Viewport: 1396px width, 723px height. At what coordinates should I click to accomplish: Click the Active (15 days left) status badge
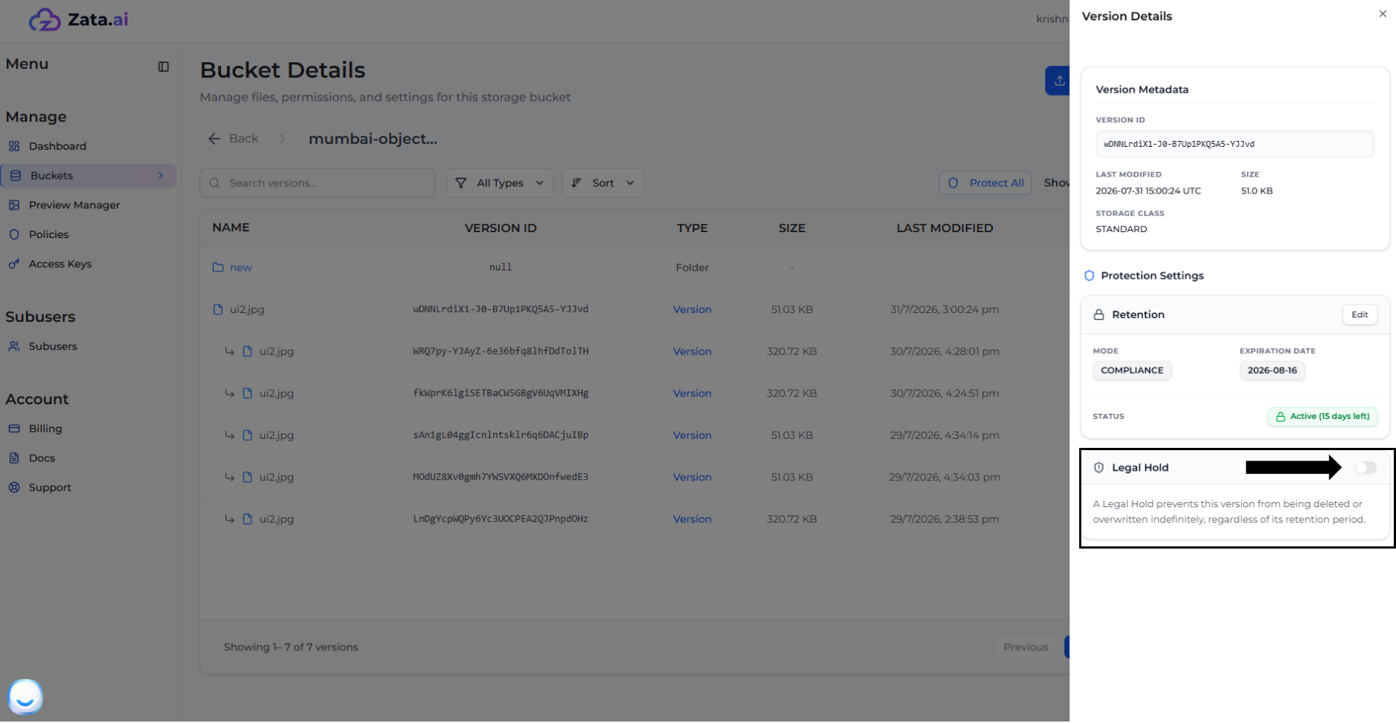(x=1323, y=417)
